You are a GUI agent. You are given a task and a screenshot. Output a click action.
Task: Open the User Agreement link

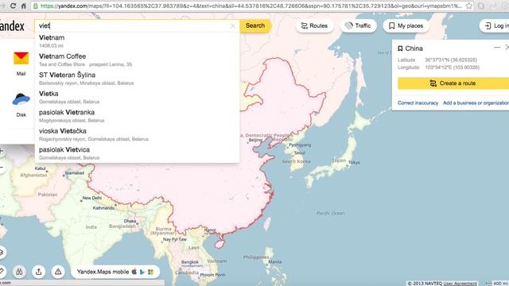[x=460, y=284]
